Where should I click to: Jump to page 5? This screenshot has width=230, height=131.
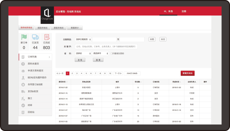pos(86,73)
